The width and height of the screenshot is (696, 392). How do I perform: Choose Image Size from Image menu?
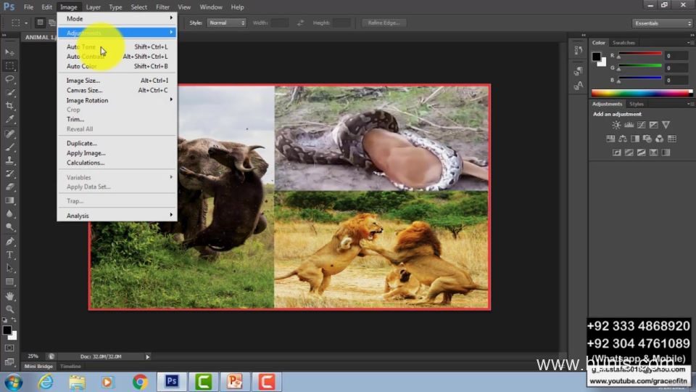click(117, 81)
